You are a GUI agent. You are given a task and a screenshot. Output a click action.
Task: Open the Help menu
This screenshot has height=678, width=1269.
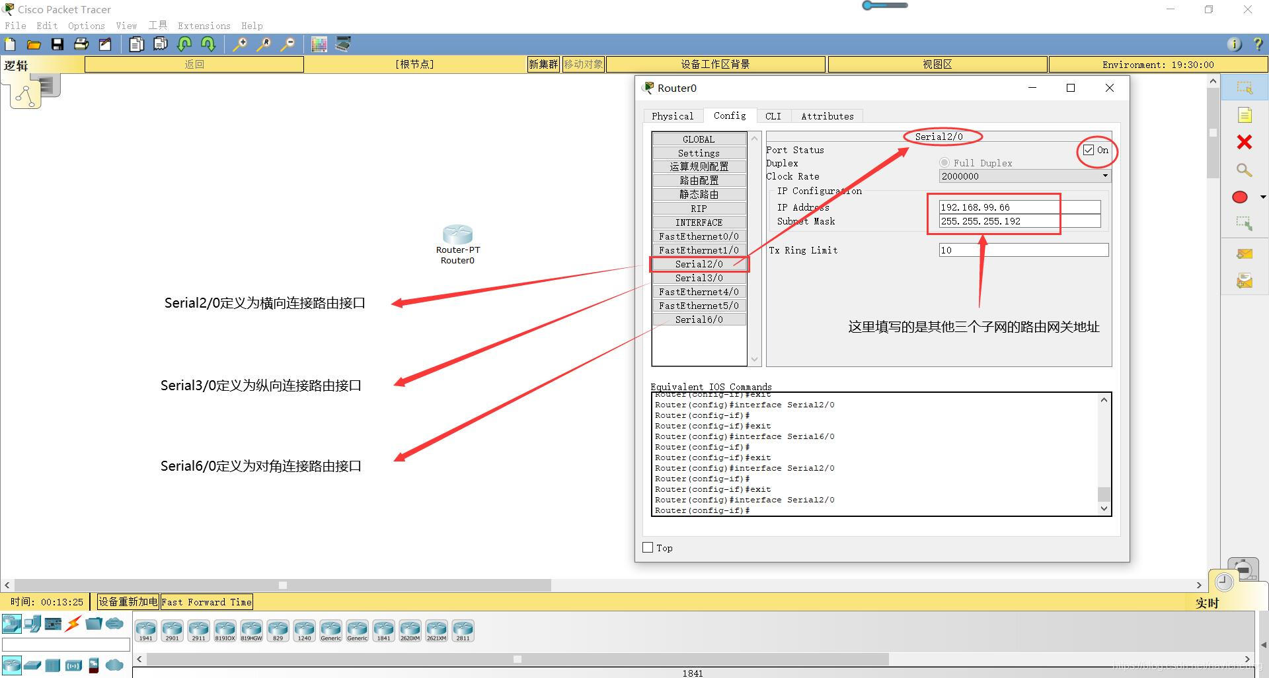[252, 26]
